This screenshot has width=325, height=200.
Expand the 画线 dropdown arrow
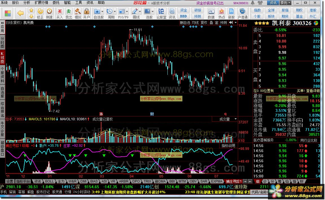tap(140, 12)
